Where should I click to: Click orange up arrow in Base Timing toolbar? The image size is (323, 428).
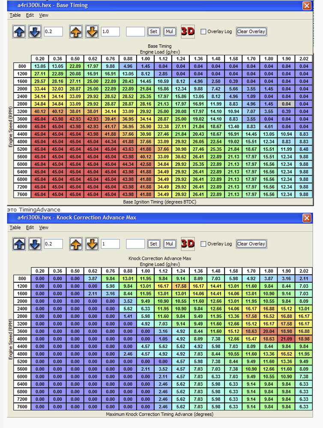(76, 32)
